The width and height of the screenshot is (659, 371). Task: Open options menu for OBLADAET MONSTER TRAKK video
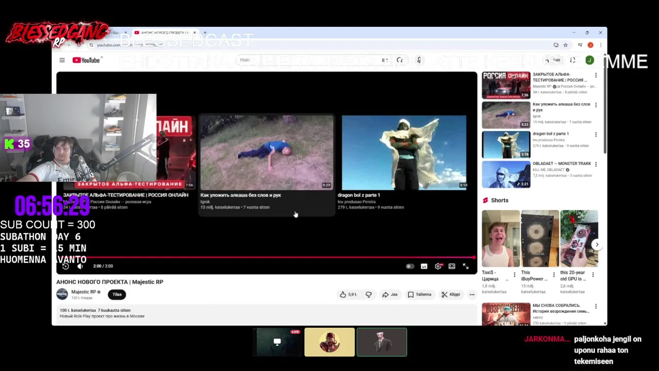click(x=596, y=164)
